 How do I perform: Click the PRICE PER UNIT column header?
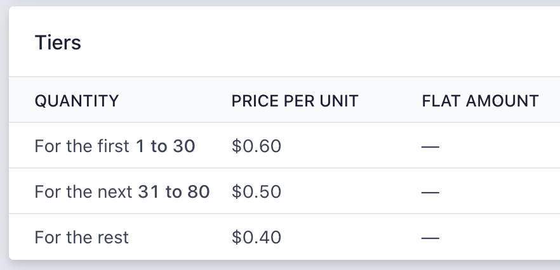coord(295,100)
